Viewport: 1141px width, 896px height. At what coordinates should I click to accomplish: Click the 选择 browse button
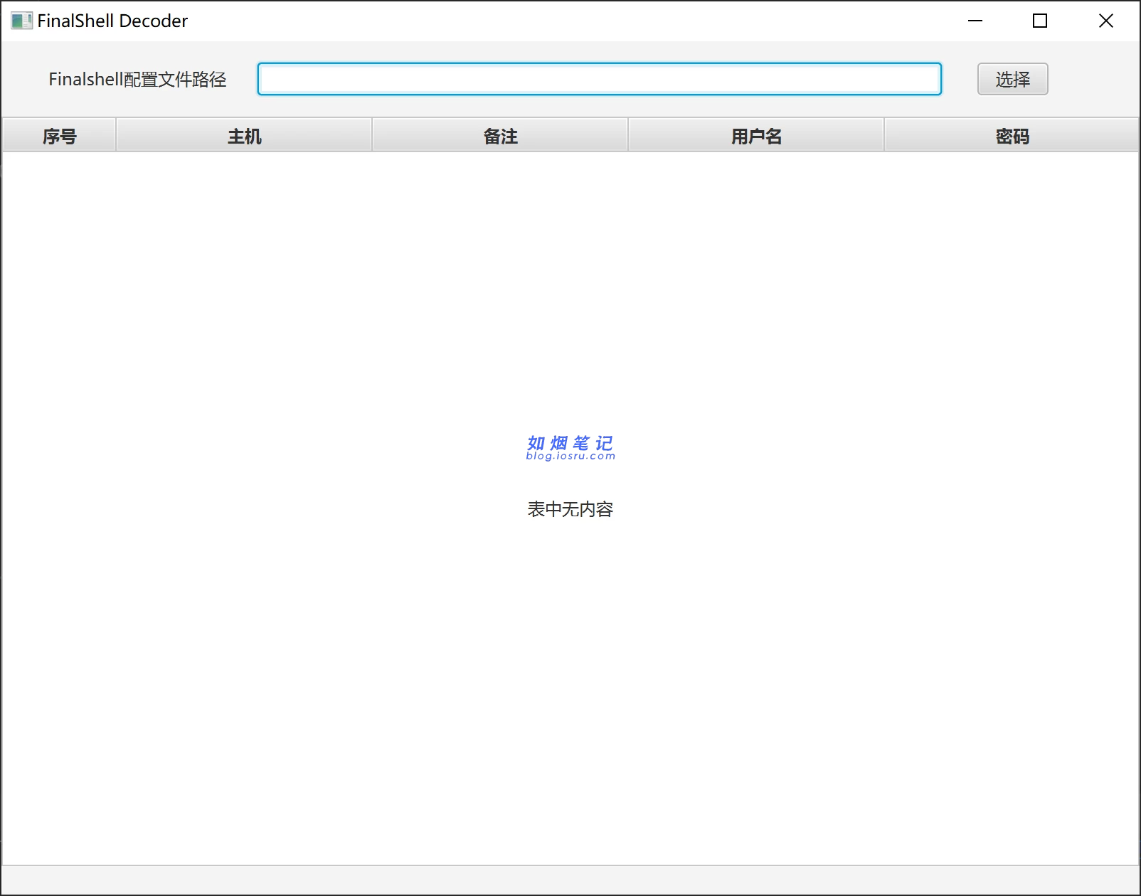click(x=1012, y=79)
